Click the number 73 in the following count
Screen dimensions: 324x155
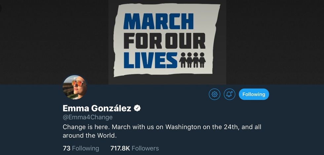point(66,148)
